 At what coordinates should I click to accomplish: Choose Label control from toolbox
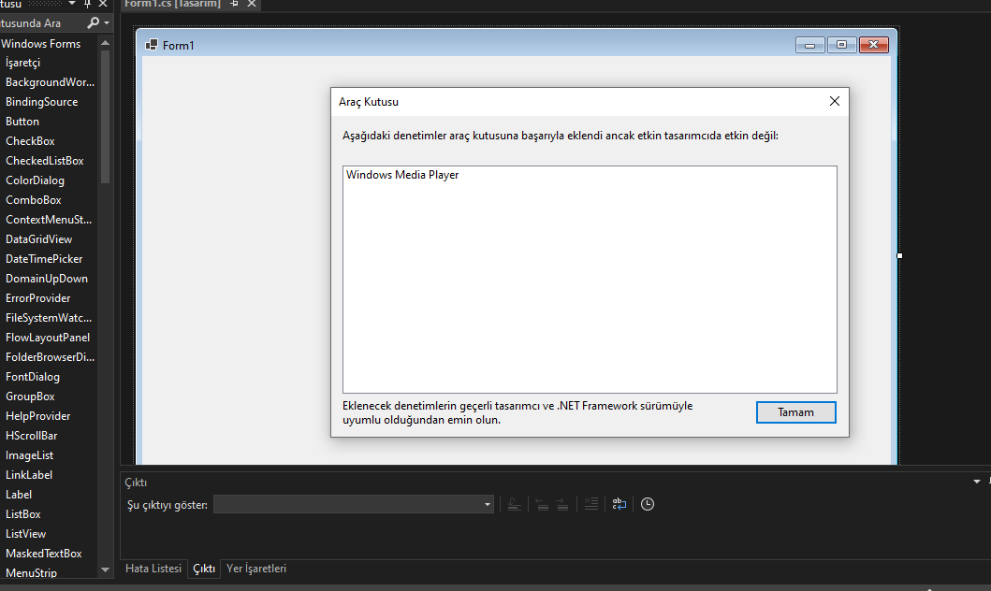19,494
